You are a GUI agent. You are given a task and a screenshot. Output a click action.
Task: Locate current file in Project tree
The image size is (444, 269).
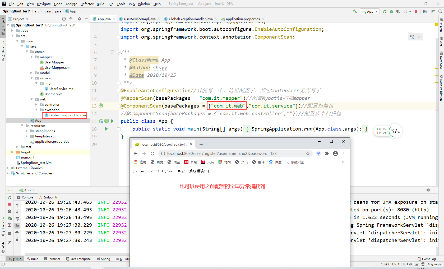point(64,19)
